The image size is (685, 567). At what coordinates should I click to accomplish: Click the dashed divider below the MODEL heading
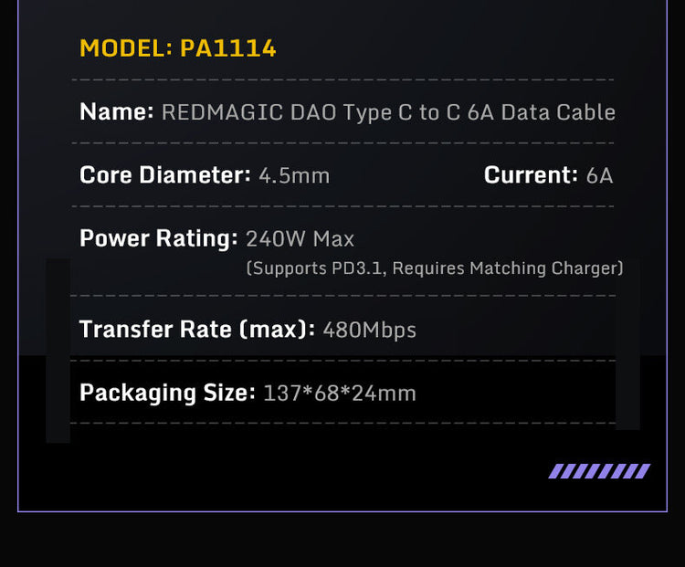click(342, 80)
